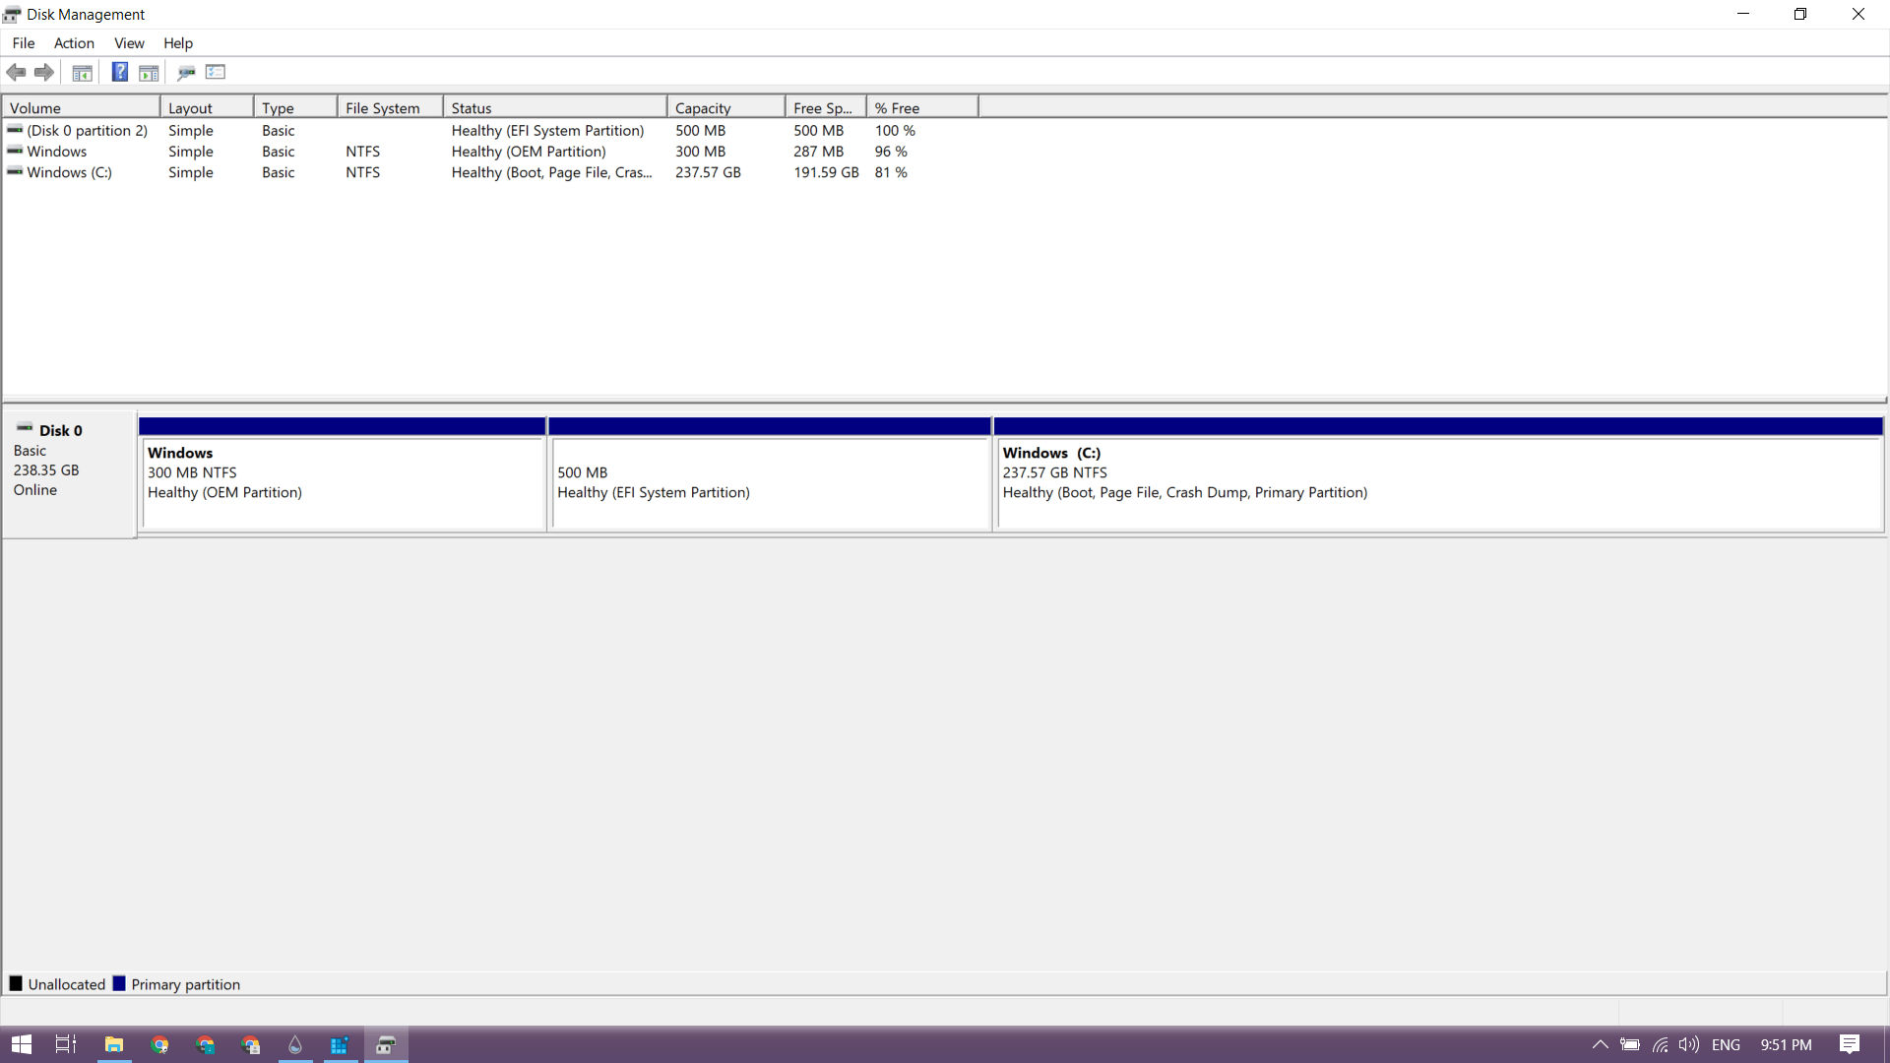Sort volumes by the Capacity column header

pos(704,106)
